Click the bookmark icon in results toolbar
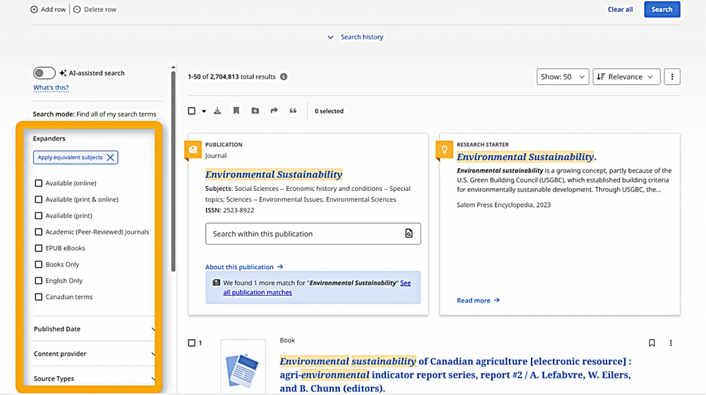706x395 pixels. pyautogui.click(x=236, y=111)
